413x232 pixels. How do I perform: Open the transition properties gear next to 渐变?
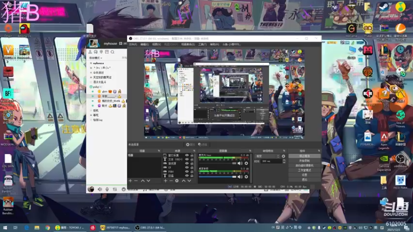[x=283, y=156]
